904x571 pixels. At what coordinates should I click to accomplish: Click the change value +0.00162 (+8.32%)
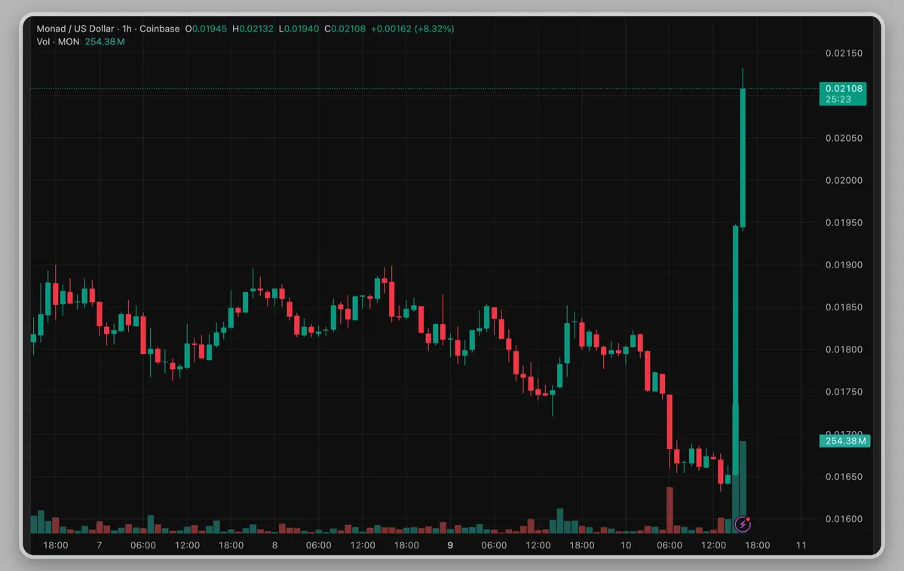point(412,29)
